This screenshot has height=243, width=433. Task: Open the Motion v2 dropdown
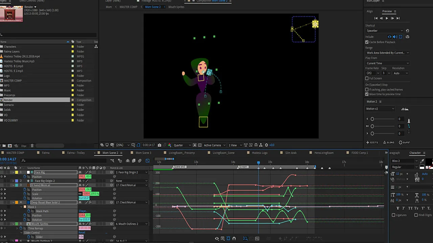click(x=380, y=109)
